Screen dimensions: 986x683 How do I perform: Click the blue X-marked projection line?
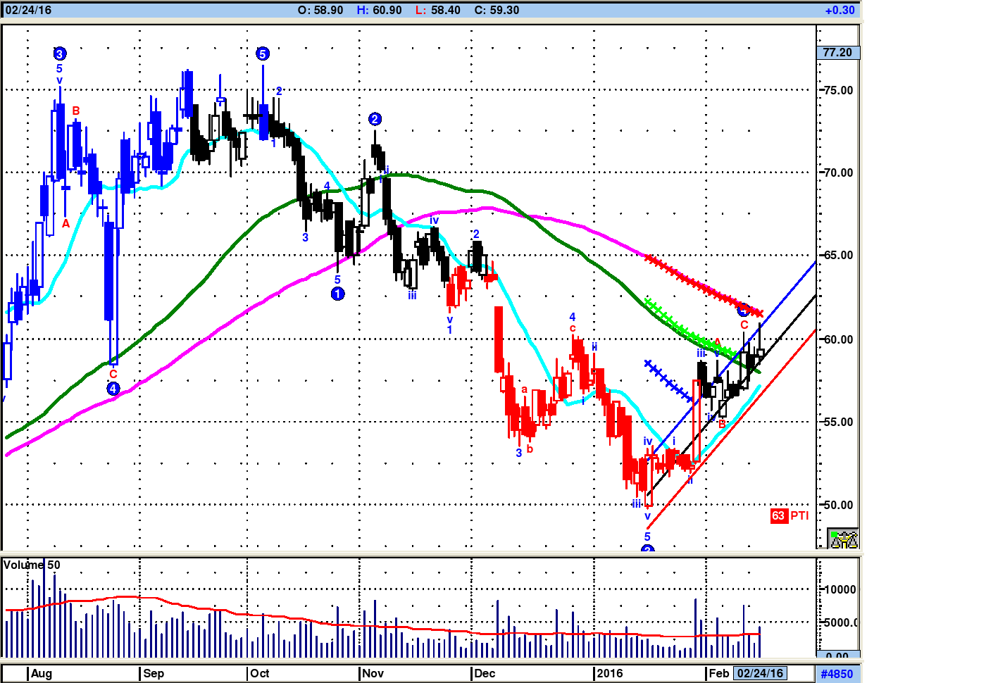[x=668, y=382]
